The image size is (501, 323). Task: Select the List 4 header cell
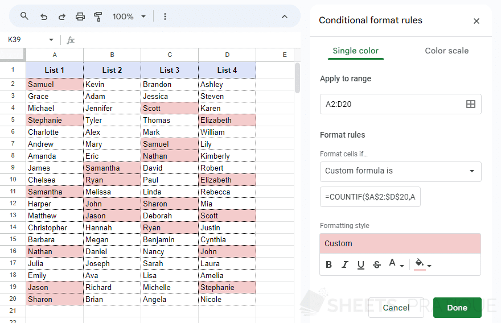click(x=227, y=70)
